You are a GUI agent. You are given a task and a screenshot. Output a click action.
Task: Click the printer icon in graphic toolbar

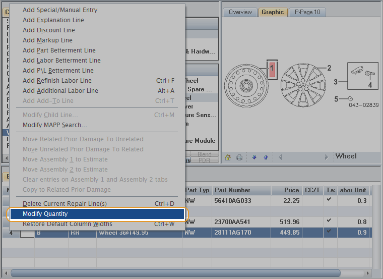(239, 157)
